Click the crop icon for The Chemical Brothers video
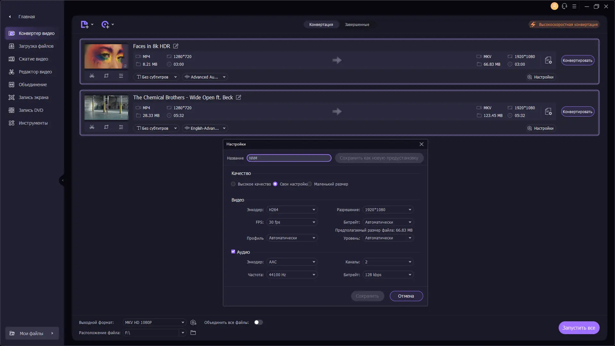Viewport: 615px width, 346px height. [106, 127]
